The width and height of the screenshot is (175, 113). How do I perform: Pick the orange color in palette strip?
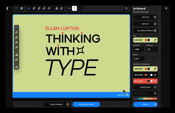150,99
